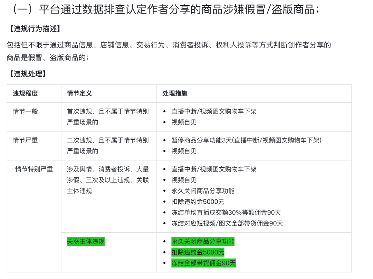Click the 情节一般 cell
This screenshot has width=373, height=279.
point(25,111)
